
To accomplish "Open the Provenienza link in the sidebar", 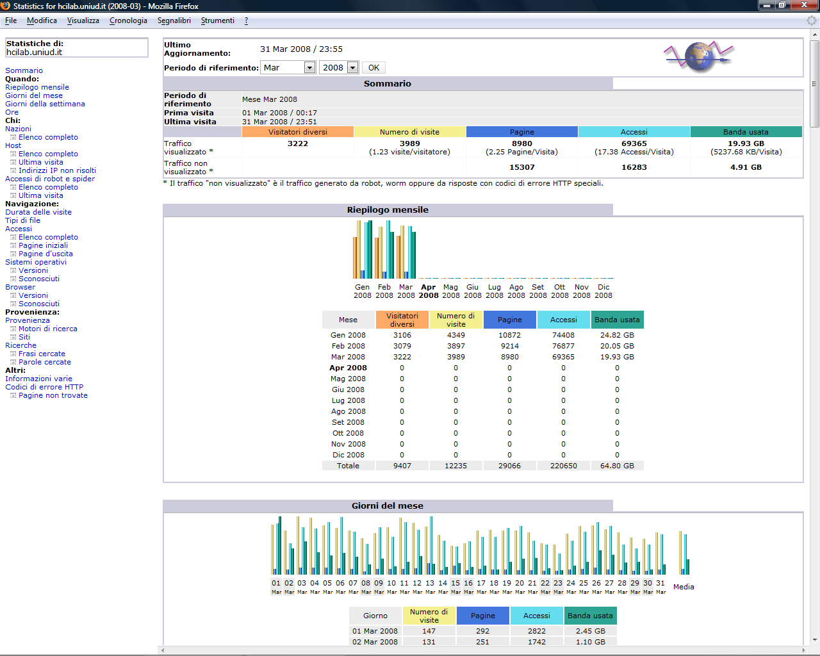I will tap(28, 320).
